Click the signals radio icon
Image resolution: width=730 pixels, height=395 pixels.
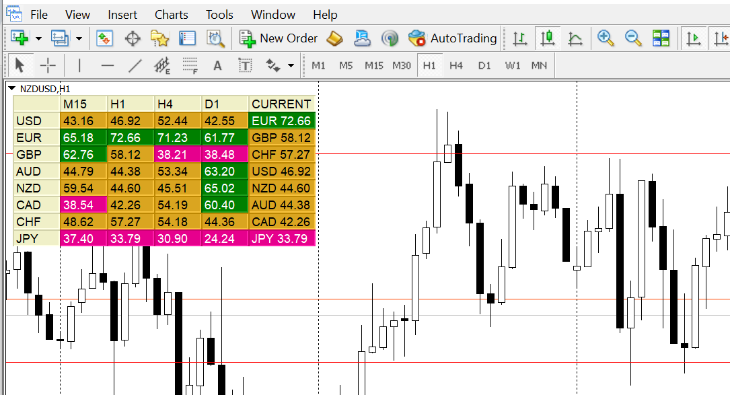click(390, 38)
